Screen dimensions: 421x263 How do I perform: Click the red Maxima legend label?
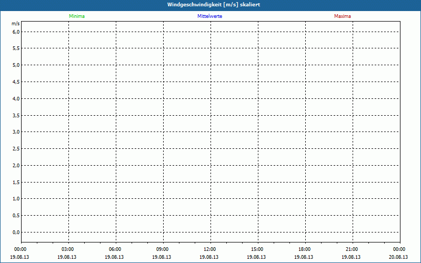click(343, 16)
